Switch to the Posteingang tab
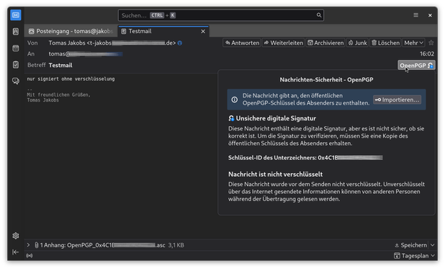Viewport: 445px width, 269px height. [71, 31]
